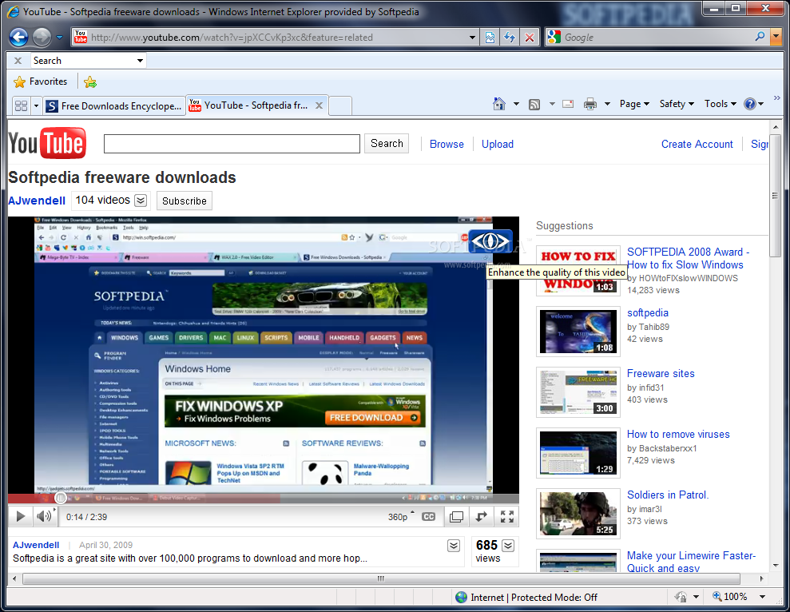
Task: Open Make your Limewire Faster link
Action: (691, 562)
